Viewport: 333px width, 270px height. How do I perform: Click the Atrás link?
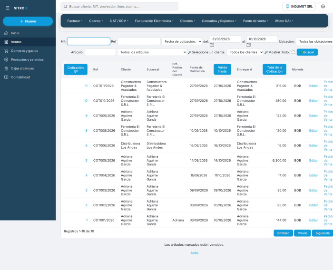[x=194, y=253]
